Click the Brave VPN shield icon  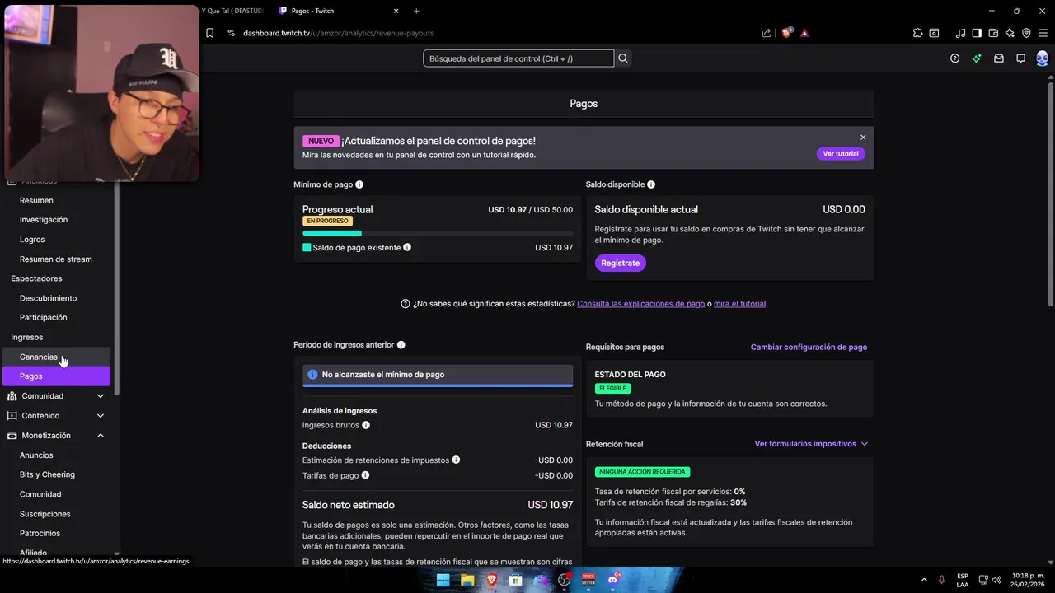1026,33
